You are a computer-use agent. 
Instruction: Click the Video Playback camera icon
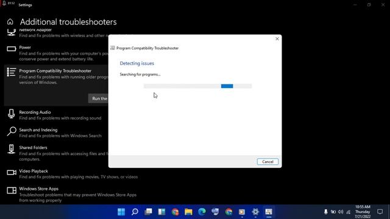tap(12, 172)
